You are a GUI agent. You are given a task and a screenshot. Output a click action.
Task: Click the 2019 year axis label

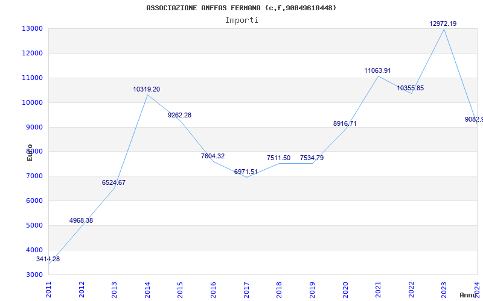point(312,290)
